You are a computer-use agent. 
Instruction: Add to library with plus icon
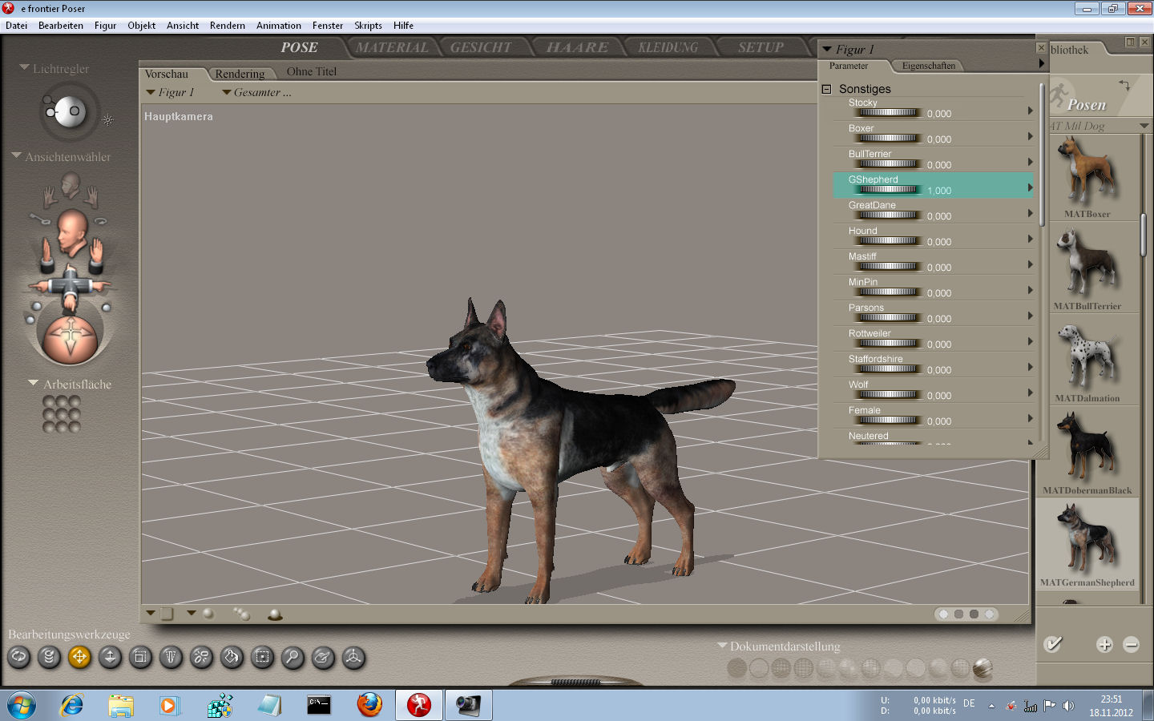1104,644
